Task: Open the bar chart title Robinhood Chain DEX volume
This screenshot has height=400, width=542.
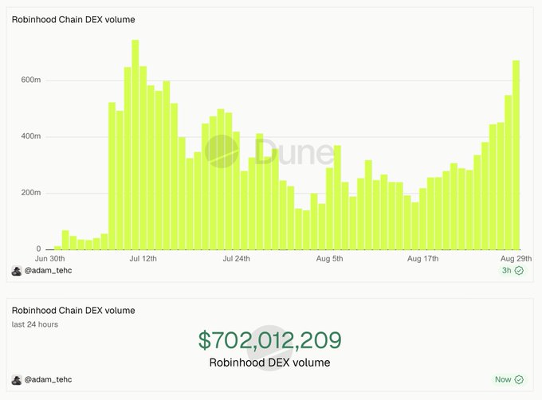Action: [73, 20]
